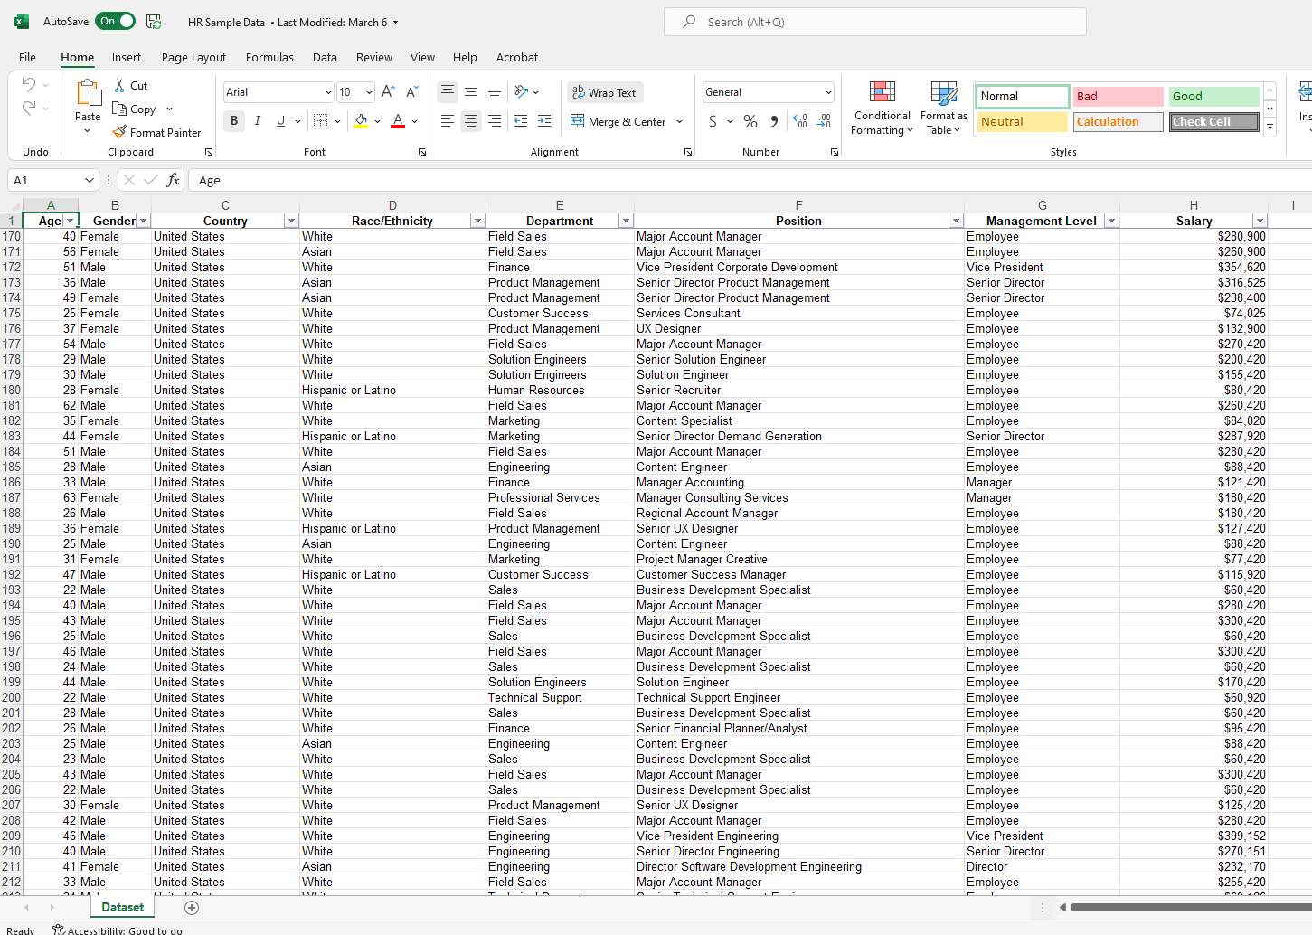
Task: Apply Comma Style icon
Action: [774, 121]
